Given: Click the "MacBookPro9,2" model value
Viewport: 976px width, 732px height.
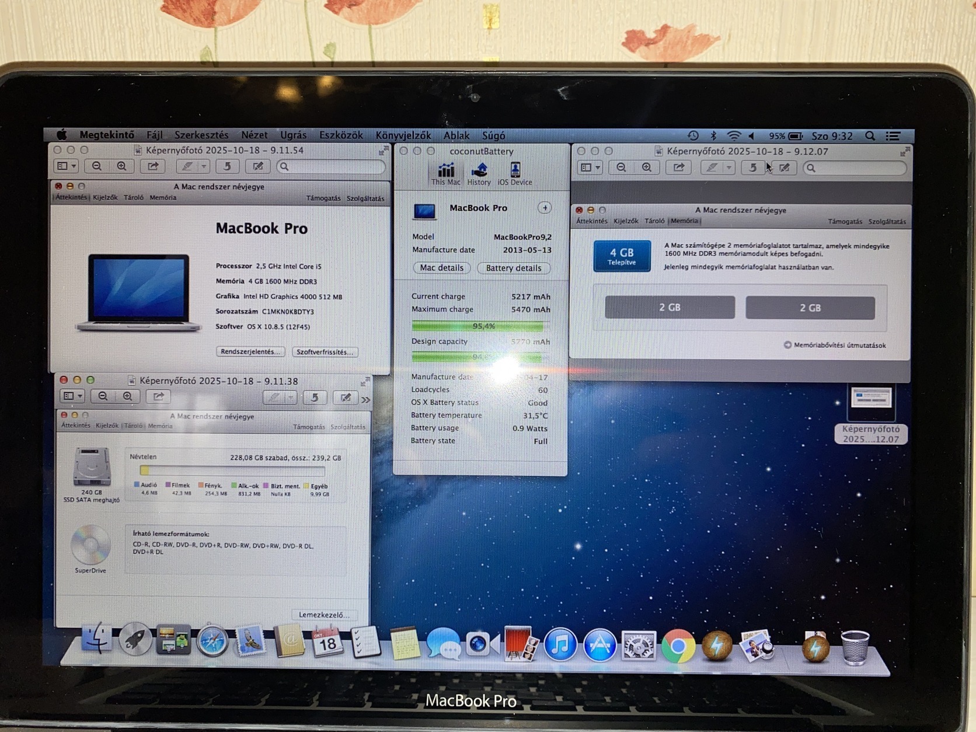Looking at the screenshot, I should click(x=522, y=237).
